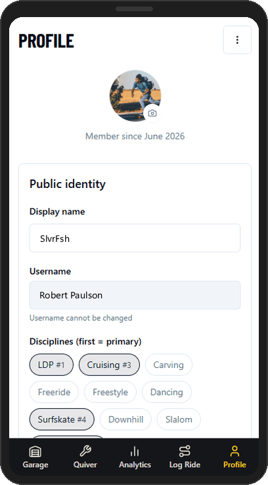Select the Dancing discipline chip
268x485 pixels.
click(x=167, y=392)
